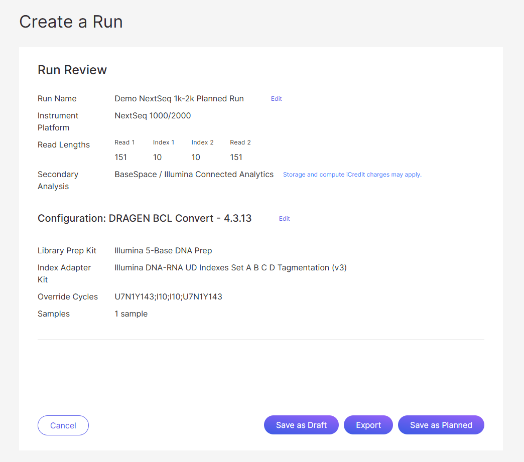Click the Illumina DNA-RNA UD Indexes kit value

pos(230,268)
